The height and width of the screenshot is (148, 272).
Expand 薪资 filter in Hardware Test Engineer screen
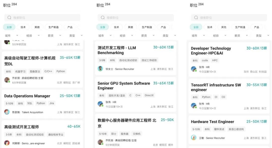coord(241,36)
